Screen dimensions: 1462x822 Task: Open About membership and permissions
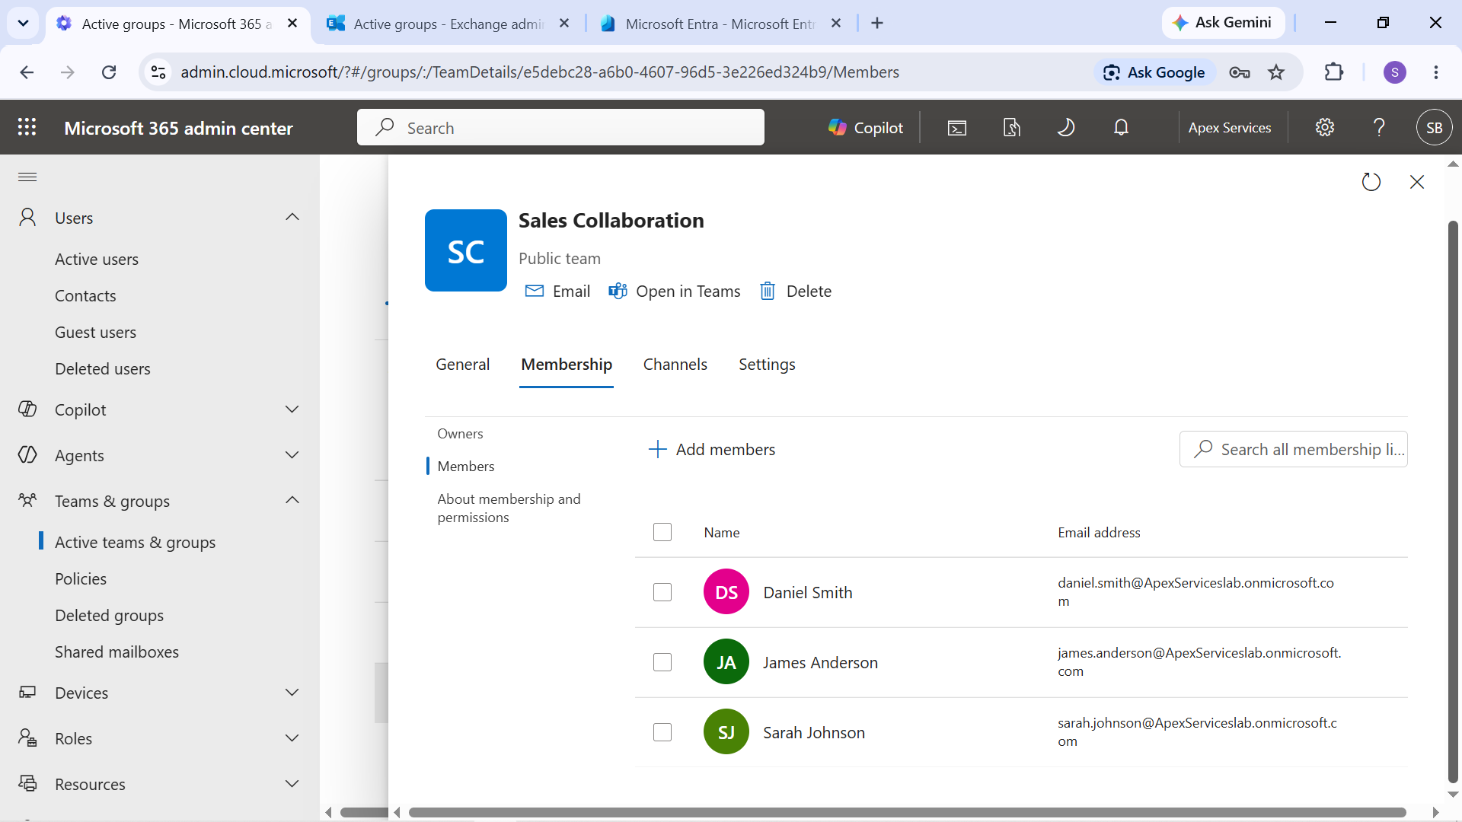point(509,508)
